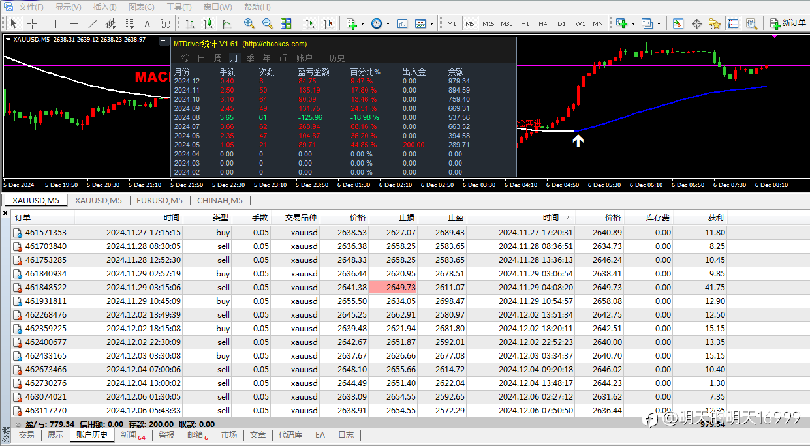
Task: Click the zoom out magnifier icon
Action: coord(267,23)
